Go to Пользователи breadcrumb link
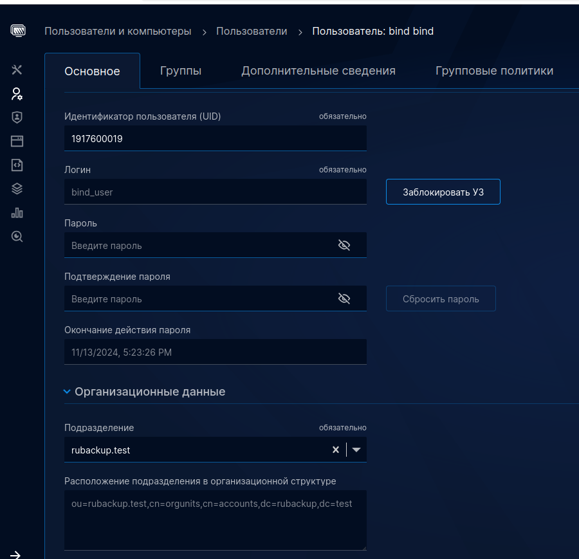579x559 pixels. coord(252,31)
